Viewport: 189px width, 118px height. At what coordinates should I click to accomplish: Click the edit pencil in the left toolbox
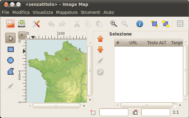click(10, 86)
